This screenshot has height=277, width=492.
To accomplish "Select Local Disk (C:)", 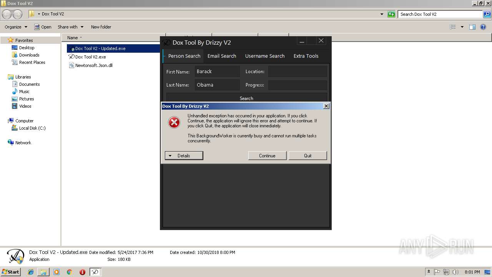I will tap(32, 128).
